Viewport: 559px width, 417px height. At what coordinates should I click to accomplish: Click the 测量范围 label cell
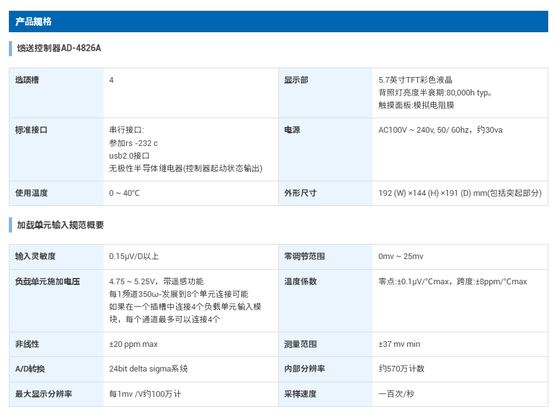coord(326,345)
